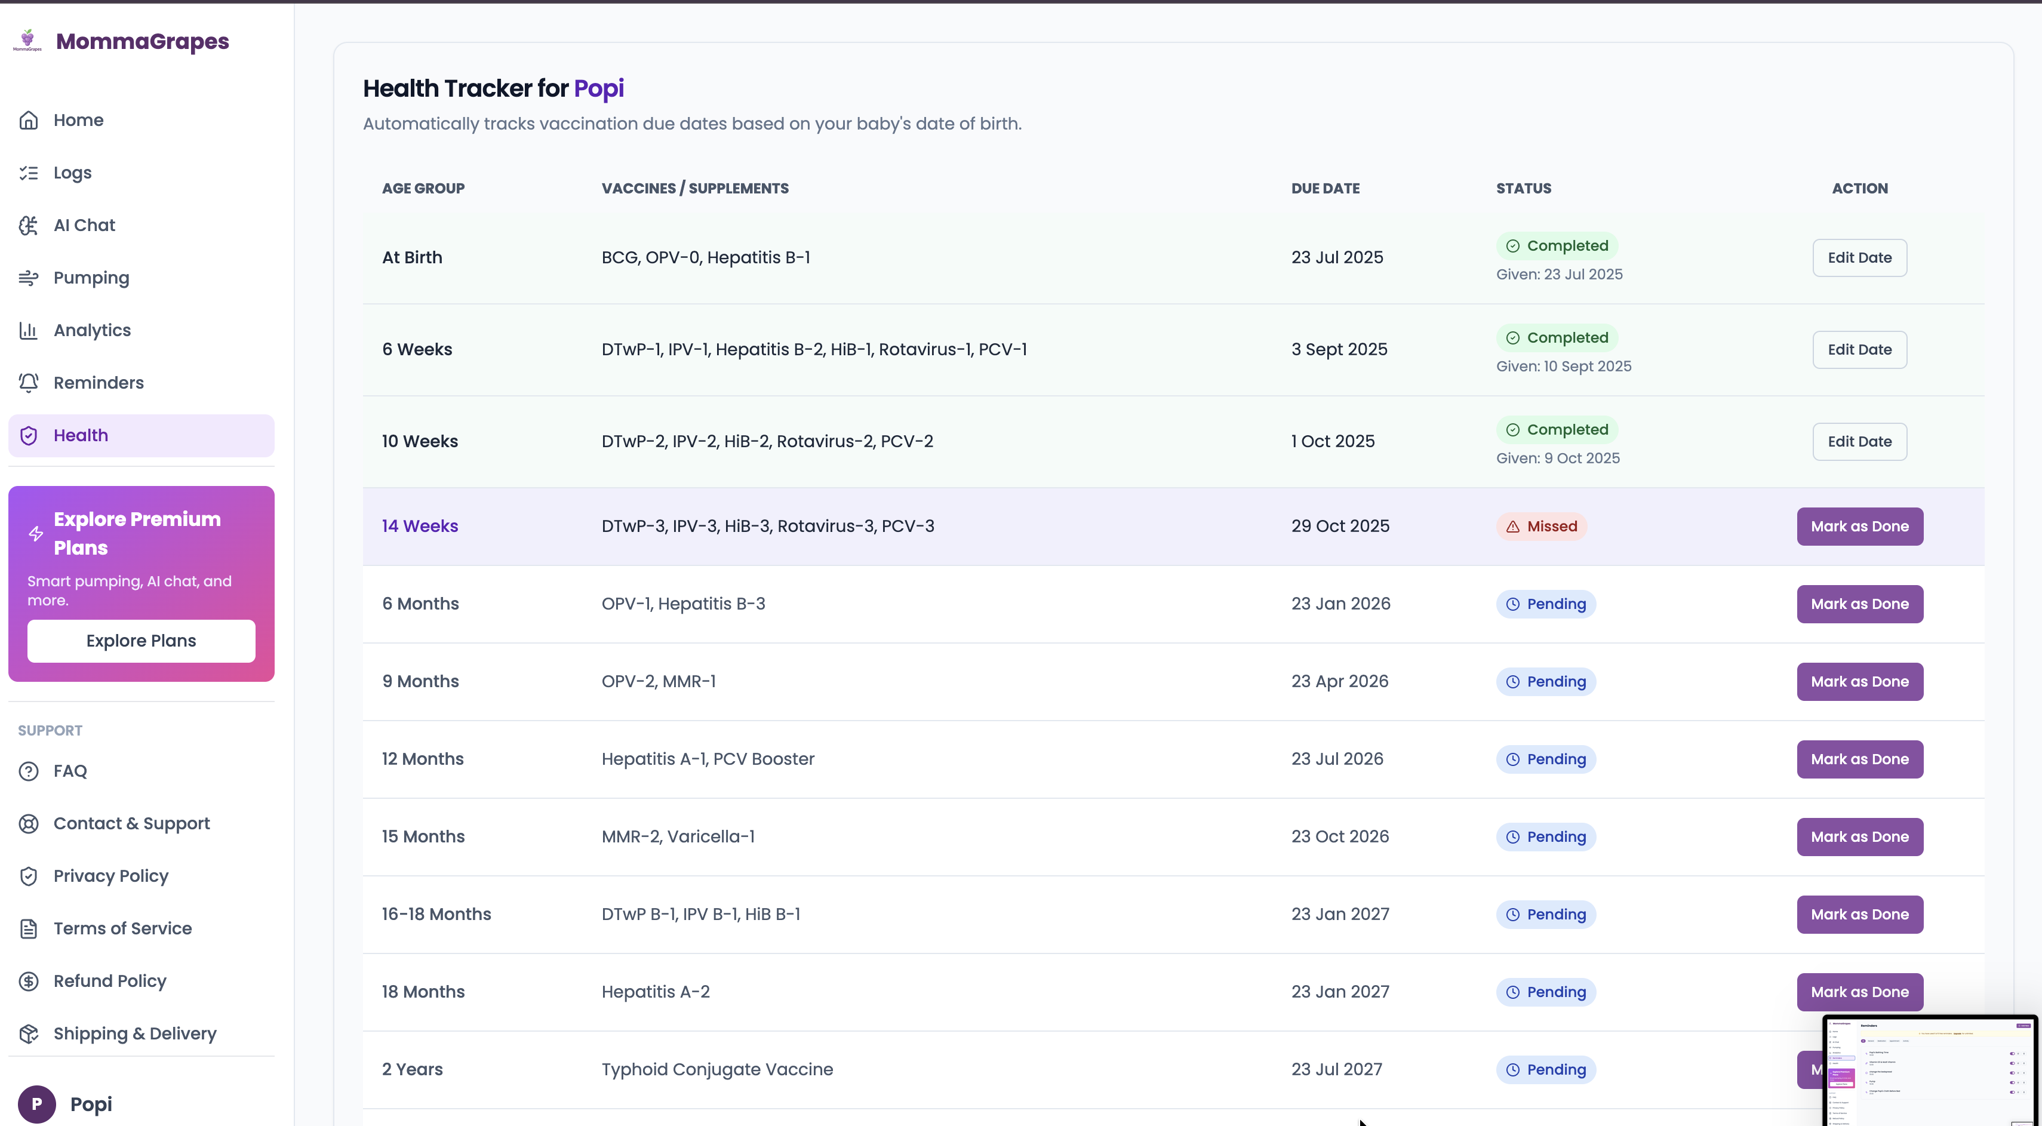Click the floating Reminders preview thumbnail
The width and height of the screenshot is (2042, 1126).
[x=1929, y=1071]
